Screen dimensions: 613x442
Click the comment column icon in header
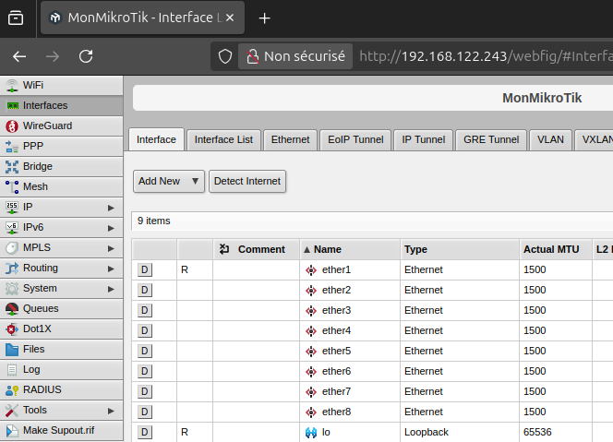coord(224,249)
